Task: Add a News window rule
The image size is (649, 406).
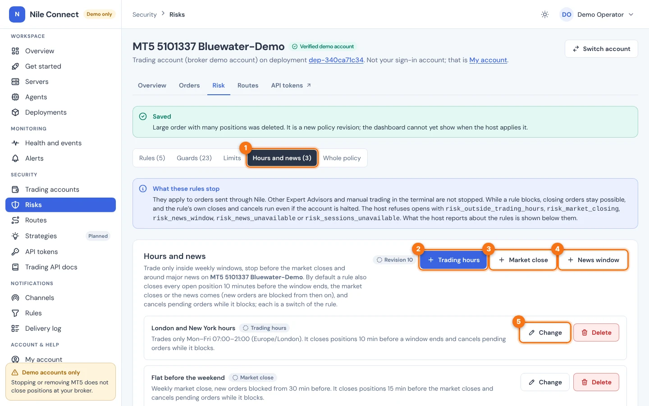Action: [593, 260]
